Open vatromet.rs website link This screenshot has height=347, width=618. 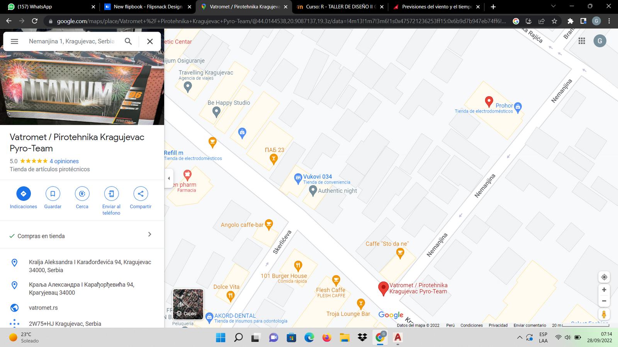click(43, 308)
